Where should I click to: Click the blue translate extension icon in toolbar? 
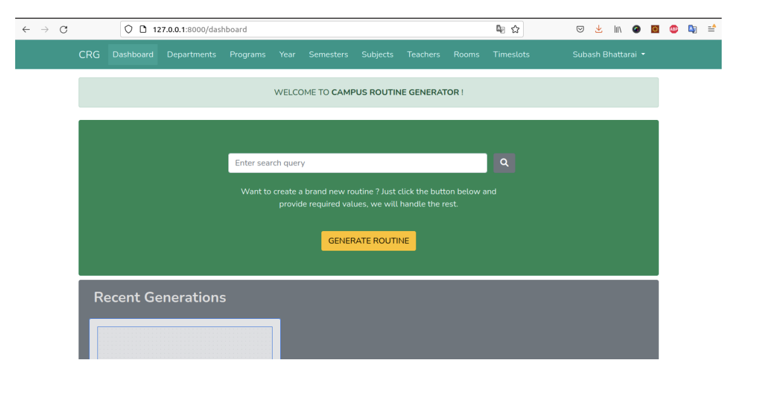(693, 29)
